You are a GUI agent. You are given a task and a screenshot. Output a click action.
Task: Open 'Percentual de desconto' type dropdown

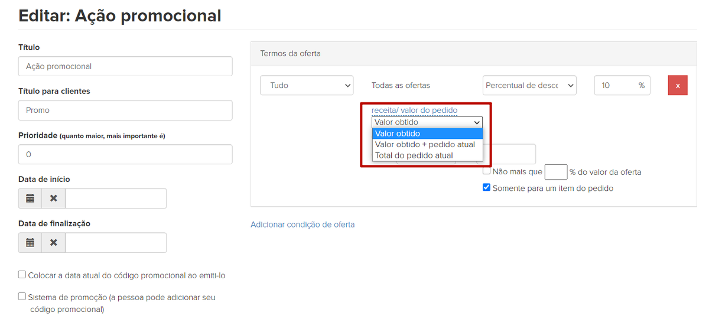click(529, 86)
